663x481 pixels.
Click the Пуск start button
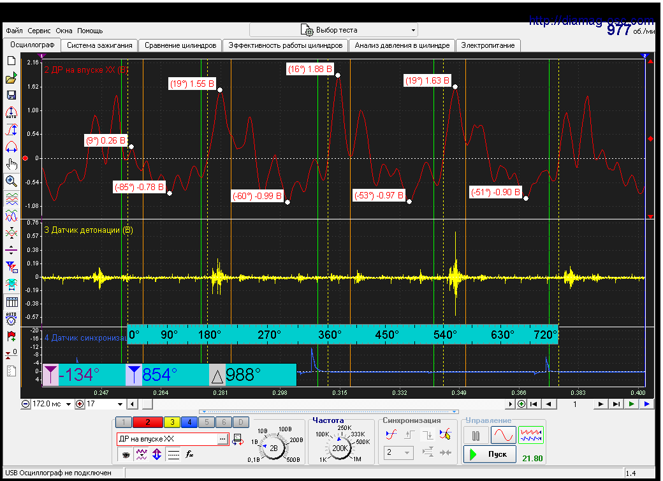click(x=490, y=454)
